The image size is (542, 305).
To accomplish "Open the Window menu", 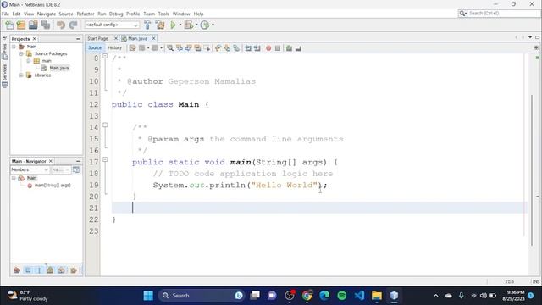I will [x=181, y=14].
